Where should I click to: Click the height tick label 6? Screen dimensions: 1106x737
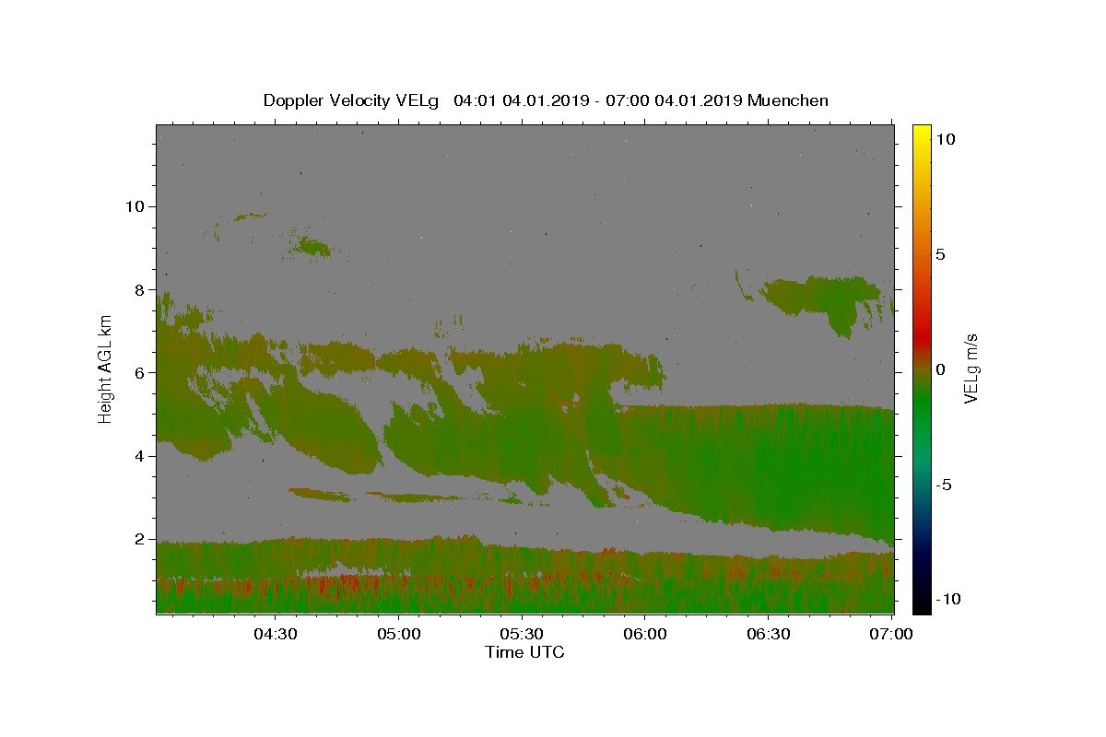click(140, 373)
